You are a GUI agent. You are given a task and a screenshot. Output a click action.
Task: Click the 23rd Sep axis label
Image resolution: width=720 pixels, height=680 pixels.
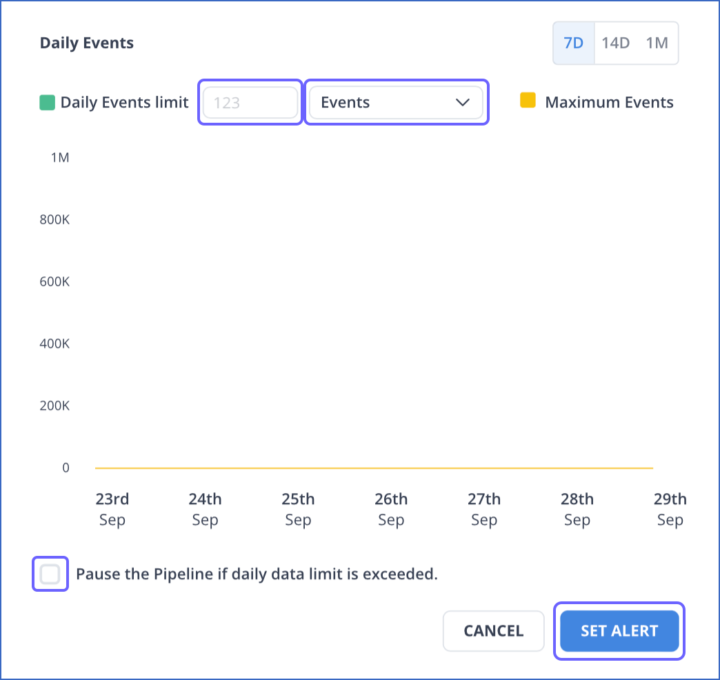112,508
